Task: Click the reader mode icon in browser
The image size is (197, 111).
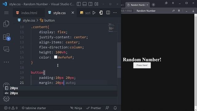Action: (174, 11)
